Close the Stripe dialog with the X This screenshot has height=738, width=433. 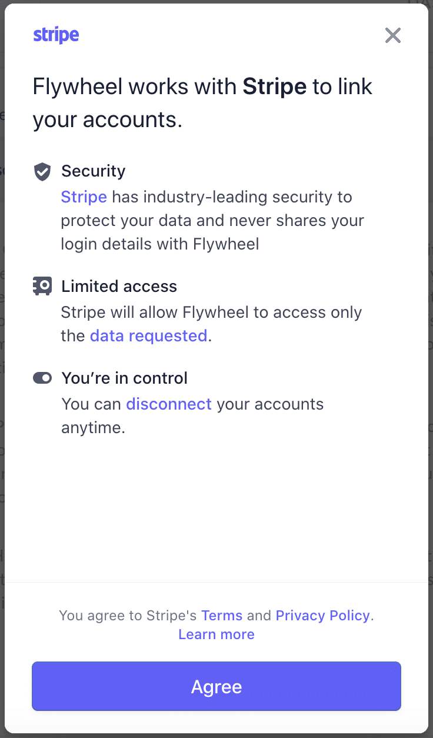pyautogui.click(x=393, y=35)
